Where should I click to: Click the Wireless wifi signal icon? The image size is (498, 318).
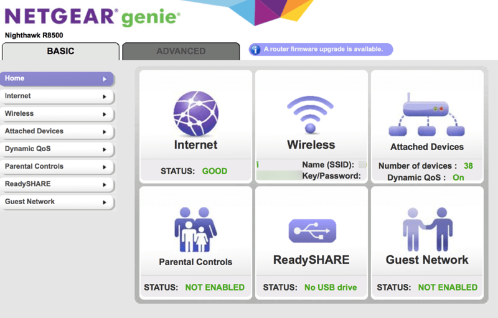pos(310,115)
